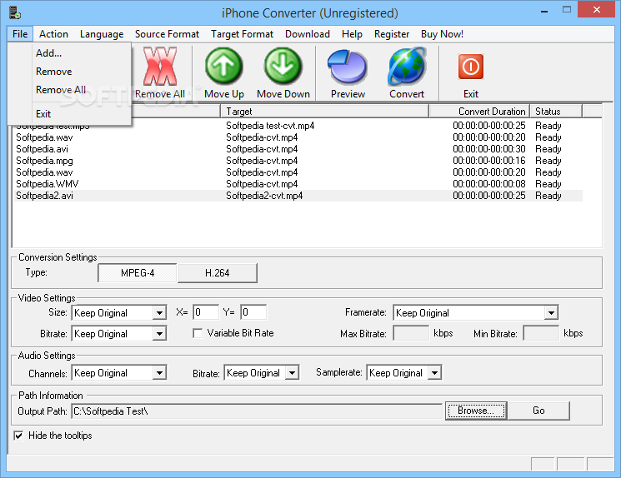Open the audio Channels dropdown
The width and height of the screenshot is (621, 478).
(x=159, y=373)
